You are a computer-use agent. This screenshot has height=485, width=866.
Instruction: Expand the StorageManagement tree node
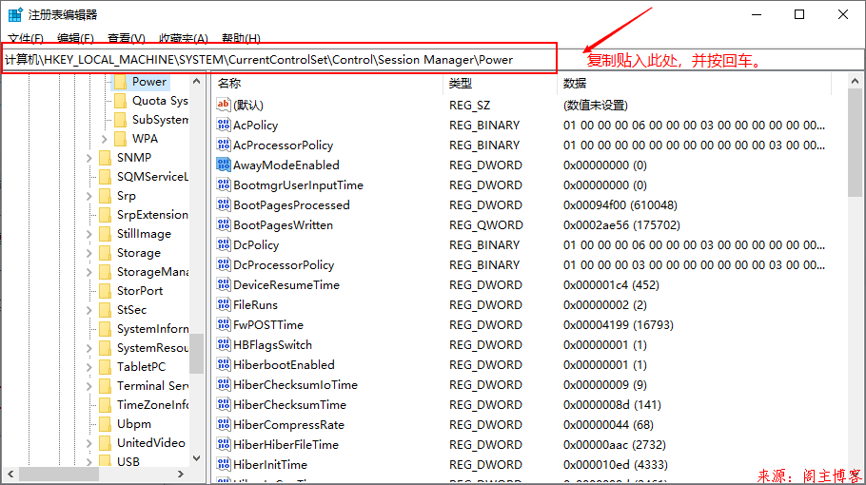point(89,272)
